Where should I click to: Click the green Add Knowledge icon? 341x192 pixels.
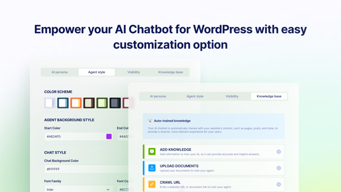click(152, 152)
